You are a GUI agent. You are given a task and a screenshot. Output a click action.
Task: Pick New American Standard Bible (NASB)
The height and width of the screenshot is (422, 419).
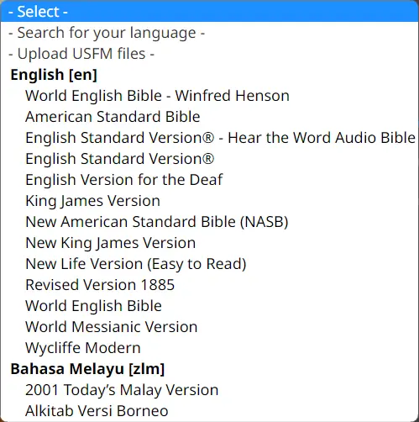point(209,222)
